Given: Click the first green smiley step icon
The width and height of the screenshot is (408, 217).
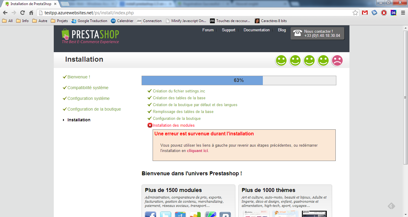Looking at the screenshot, I should coord(281,61).
